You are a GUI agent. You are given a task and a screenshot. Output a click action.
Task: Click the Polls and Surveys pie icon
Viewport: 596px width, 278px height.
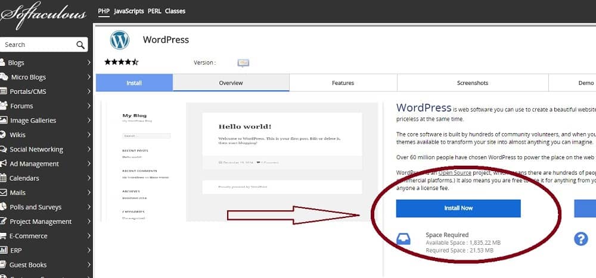coord(3,207)
